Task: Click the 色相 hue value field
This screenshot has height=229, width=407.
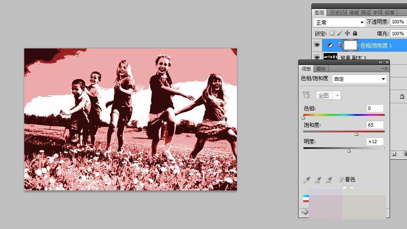Action: coord(375,108)
